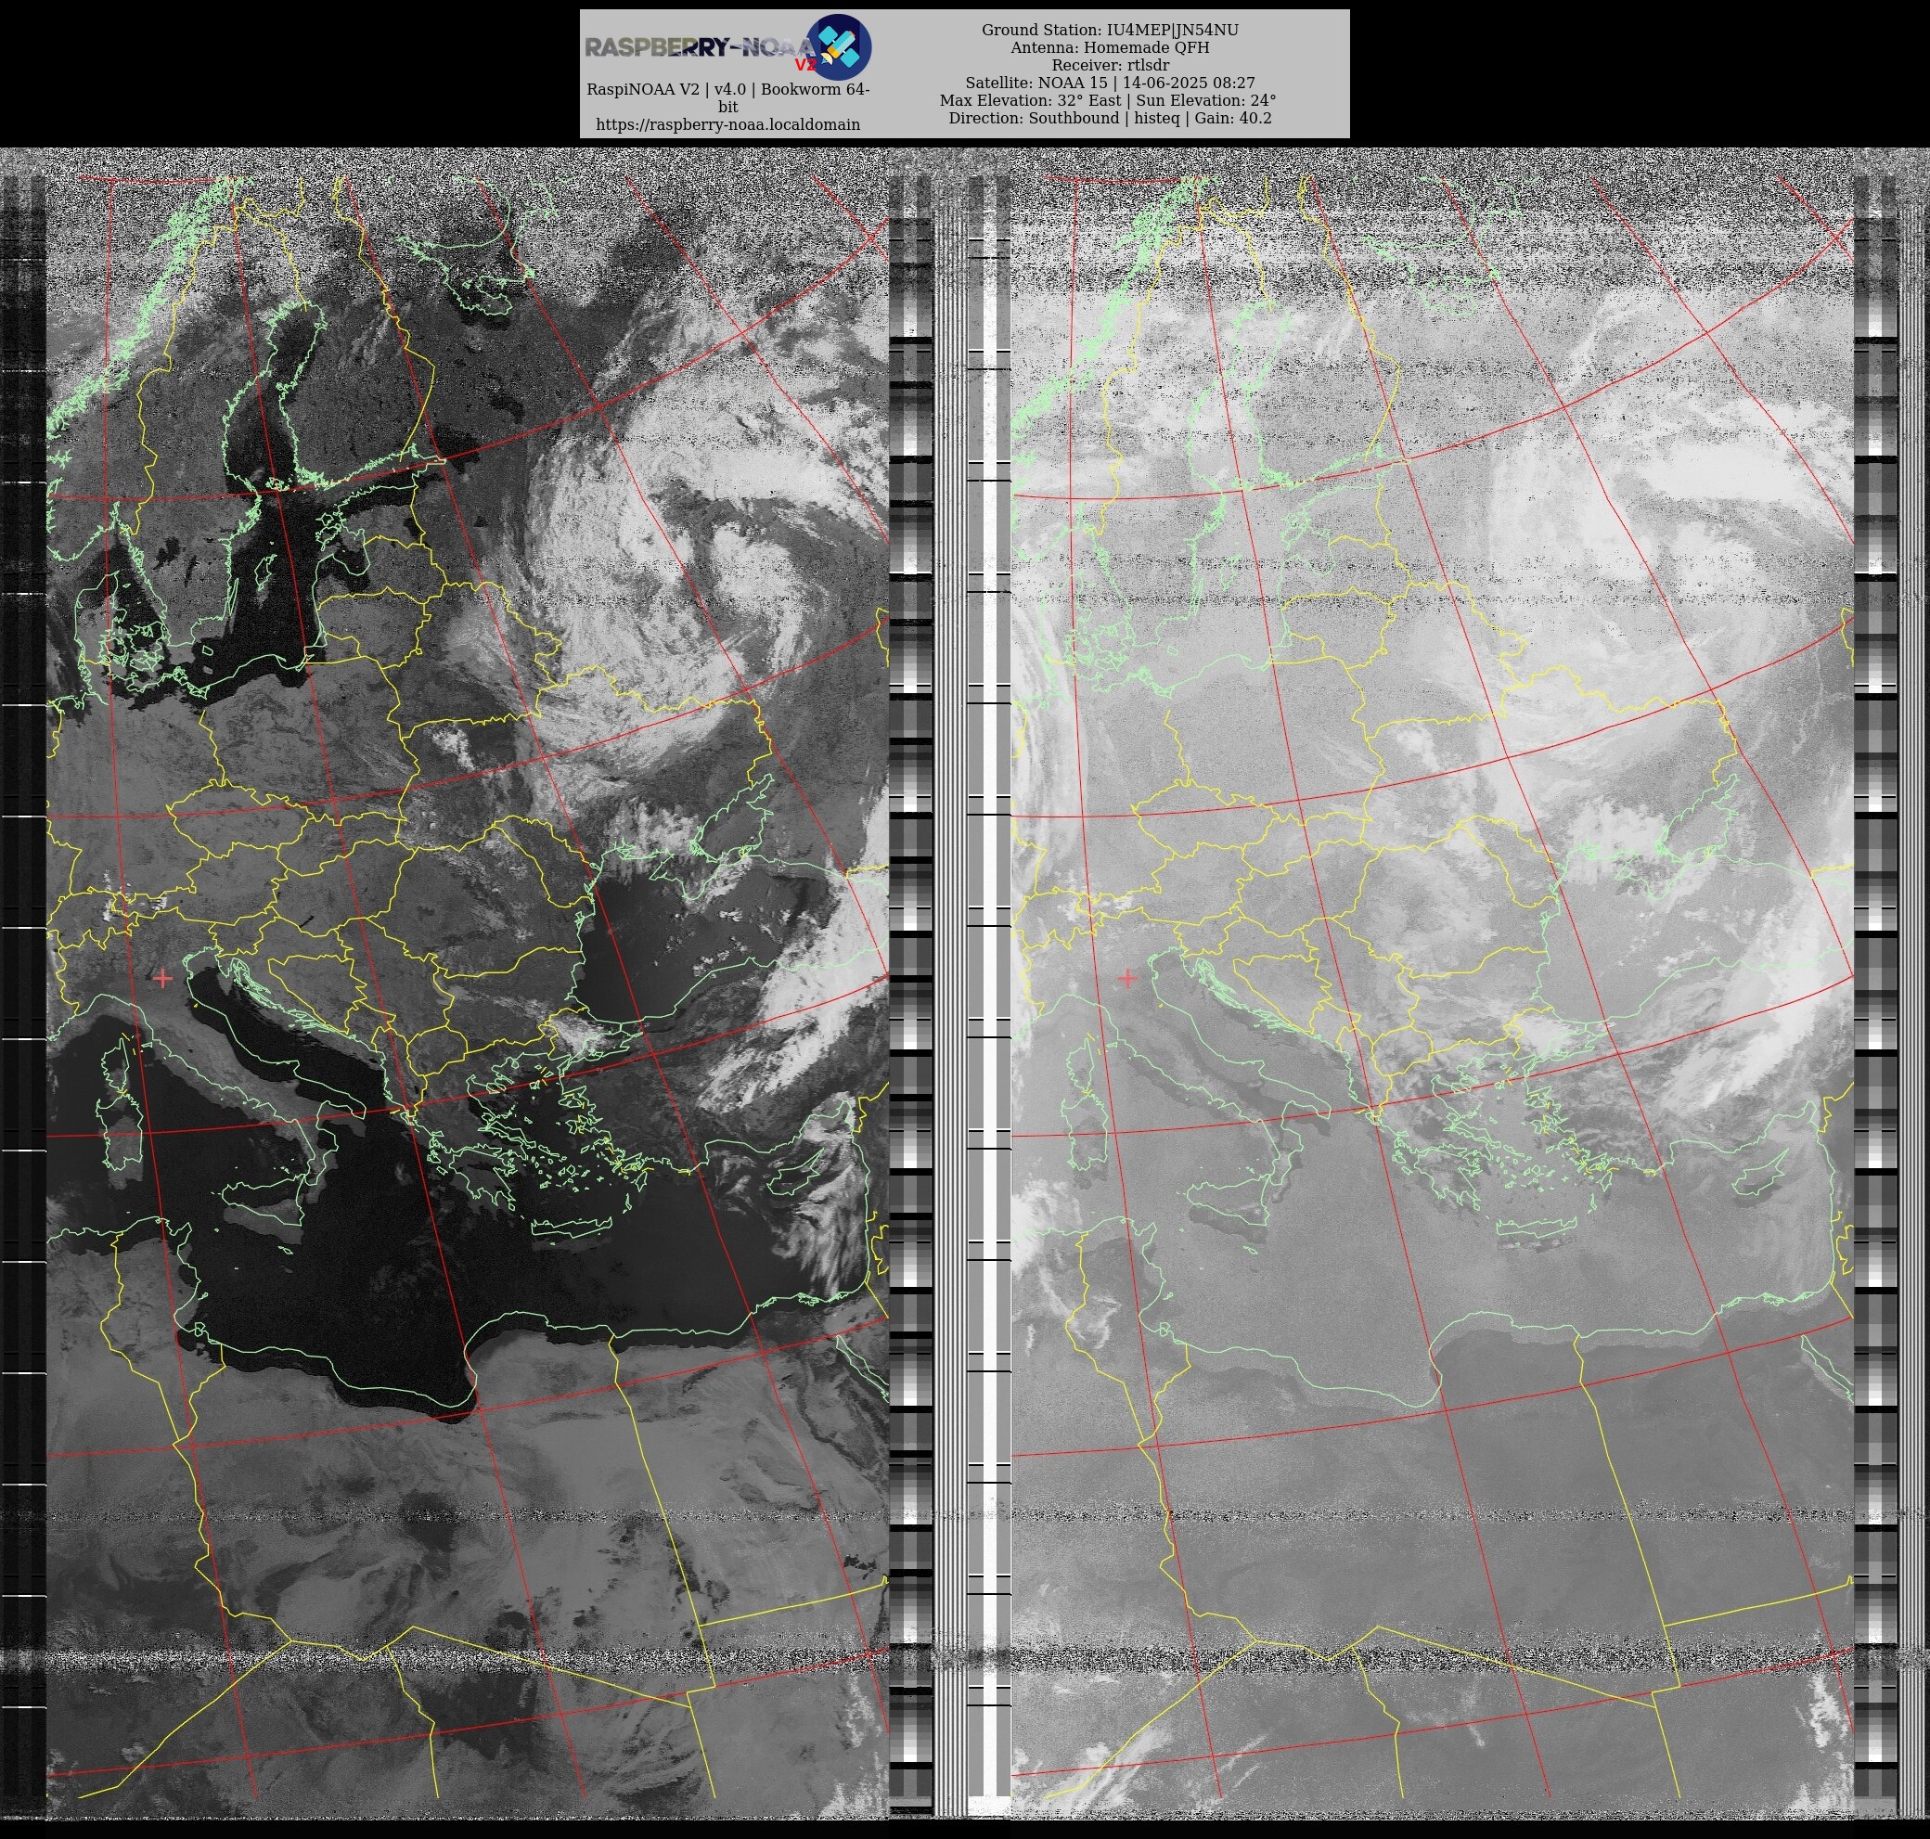
Task: Open the https://raspberry-noaa.localdomain link text
Action: coord(728,124)
